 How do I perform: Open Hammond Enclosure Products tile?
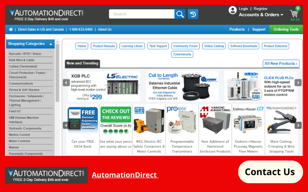(215, 129)
